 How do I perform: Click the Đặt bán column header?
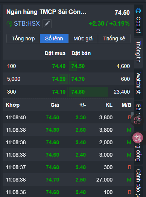81,53
